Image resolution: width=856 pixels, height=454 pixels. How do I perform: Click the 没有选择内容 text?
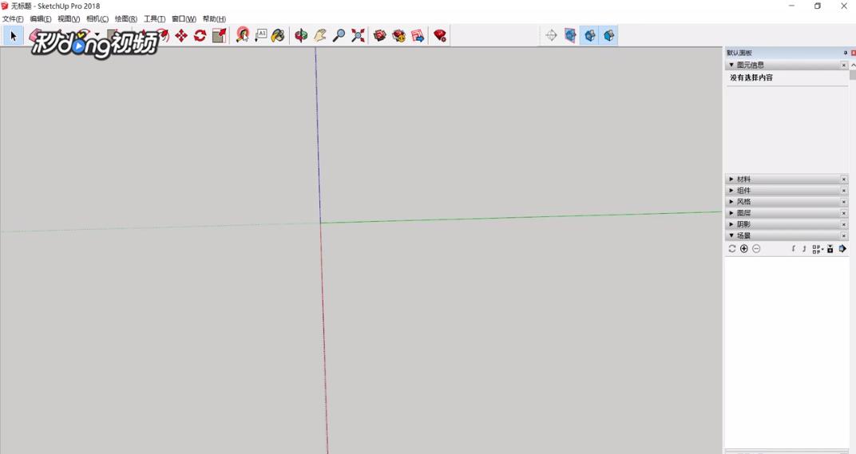751,78
